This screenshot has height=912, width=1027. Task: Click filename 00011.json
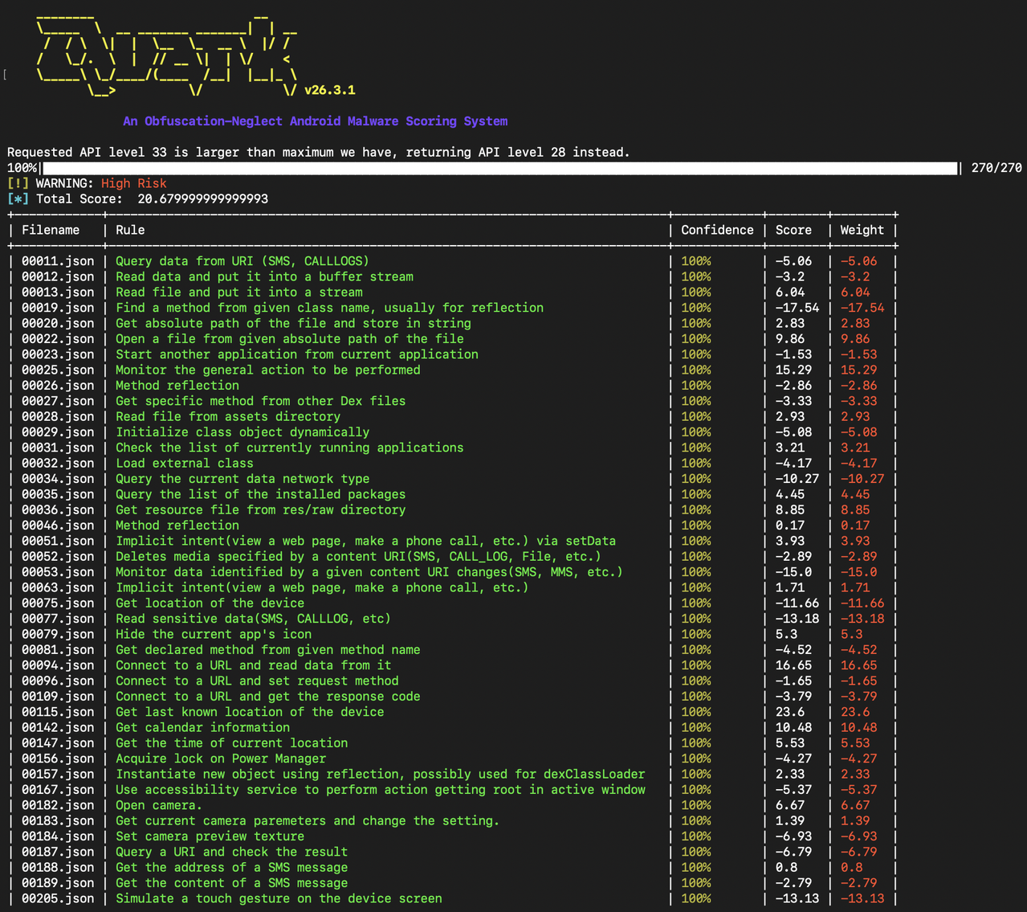pyautogui.click(x=58, y=261)
